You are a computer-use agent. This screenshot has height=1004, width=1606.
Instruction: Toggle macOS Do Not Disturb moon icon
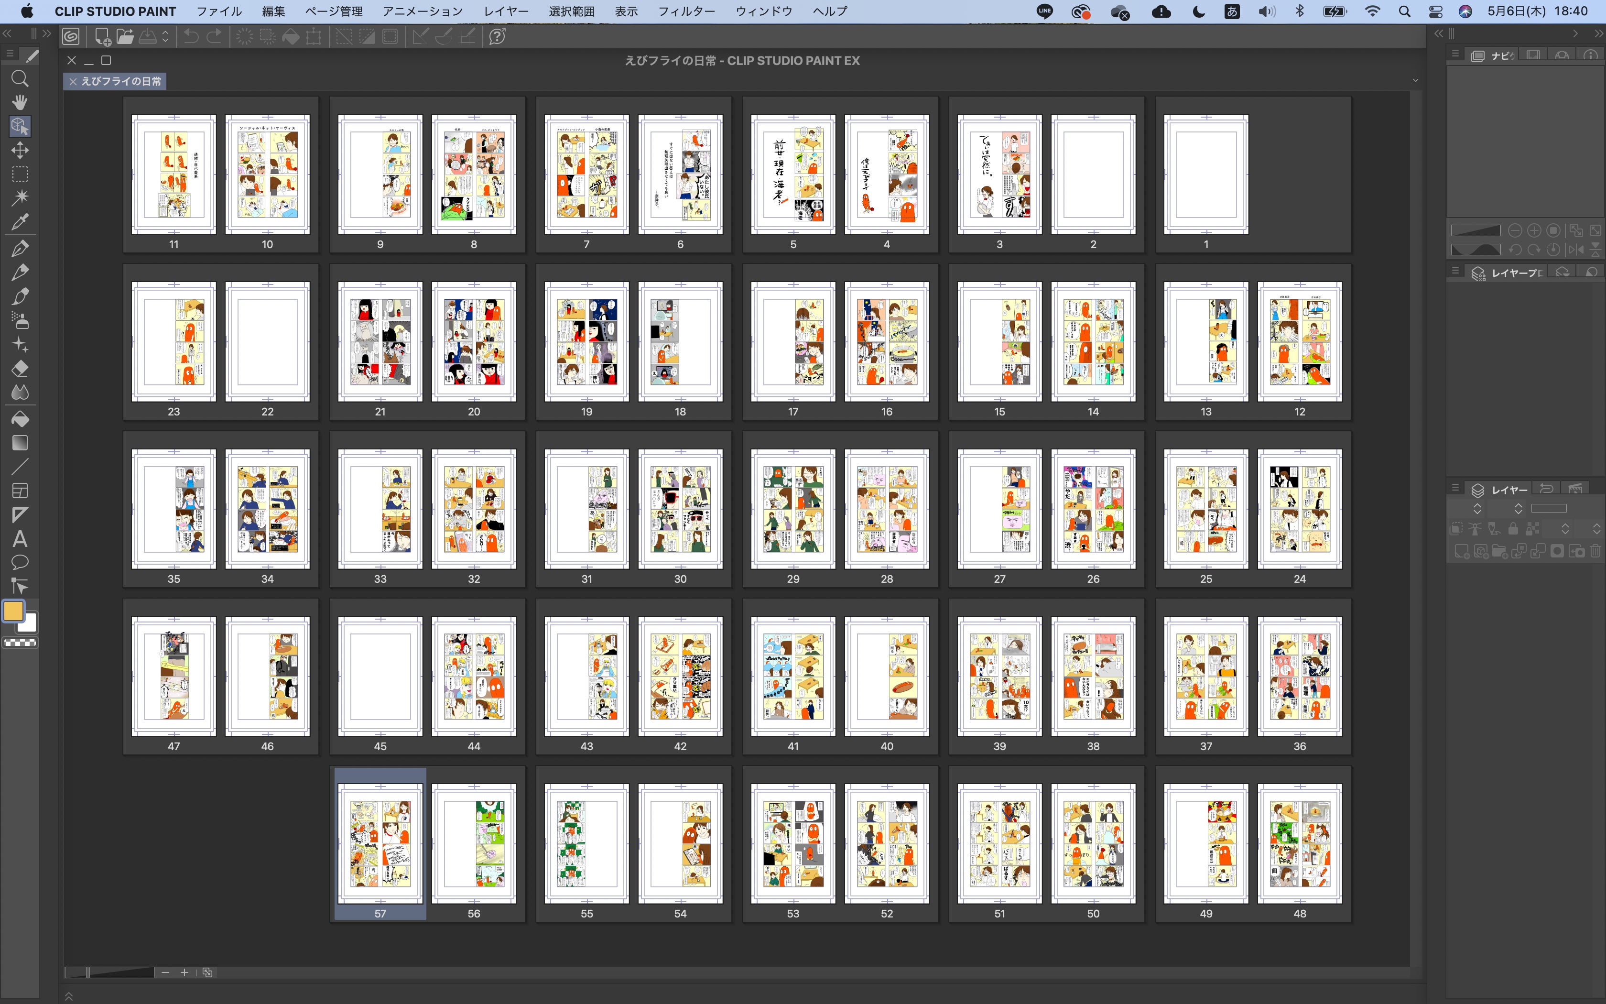click(x=1199, y=11)
